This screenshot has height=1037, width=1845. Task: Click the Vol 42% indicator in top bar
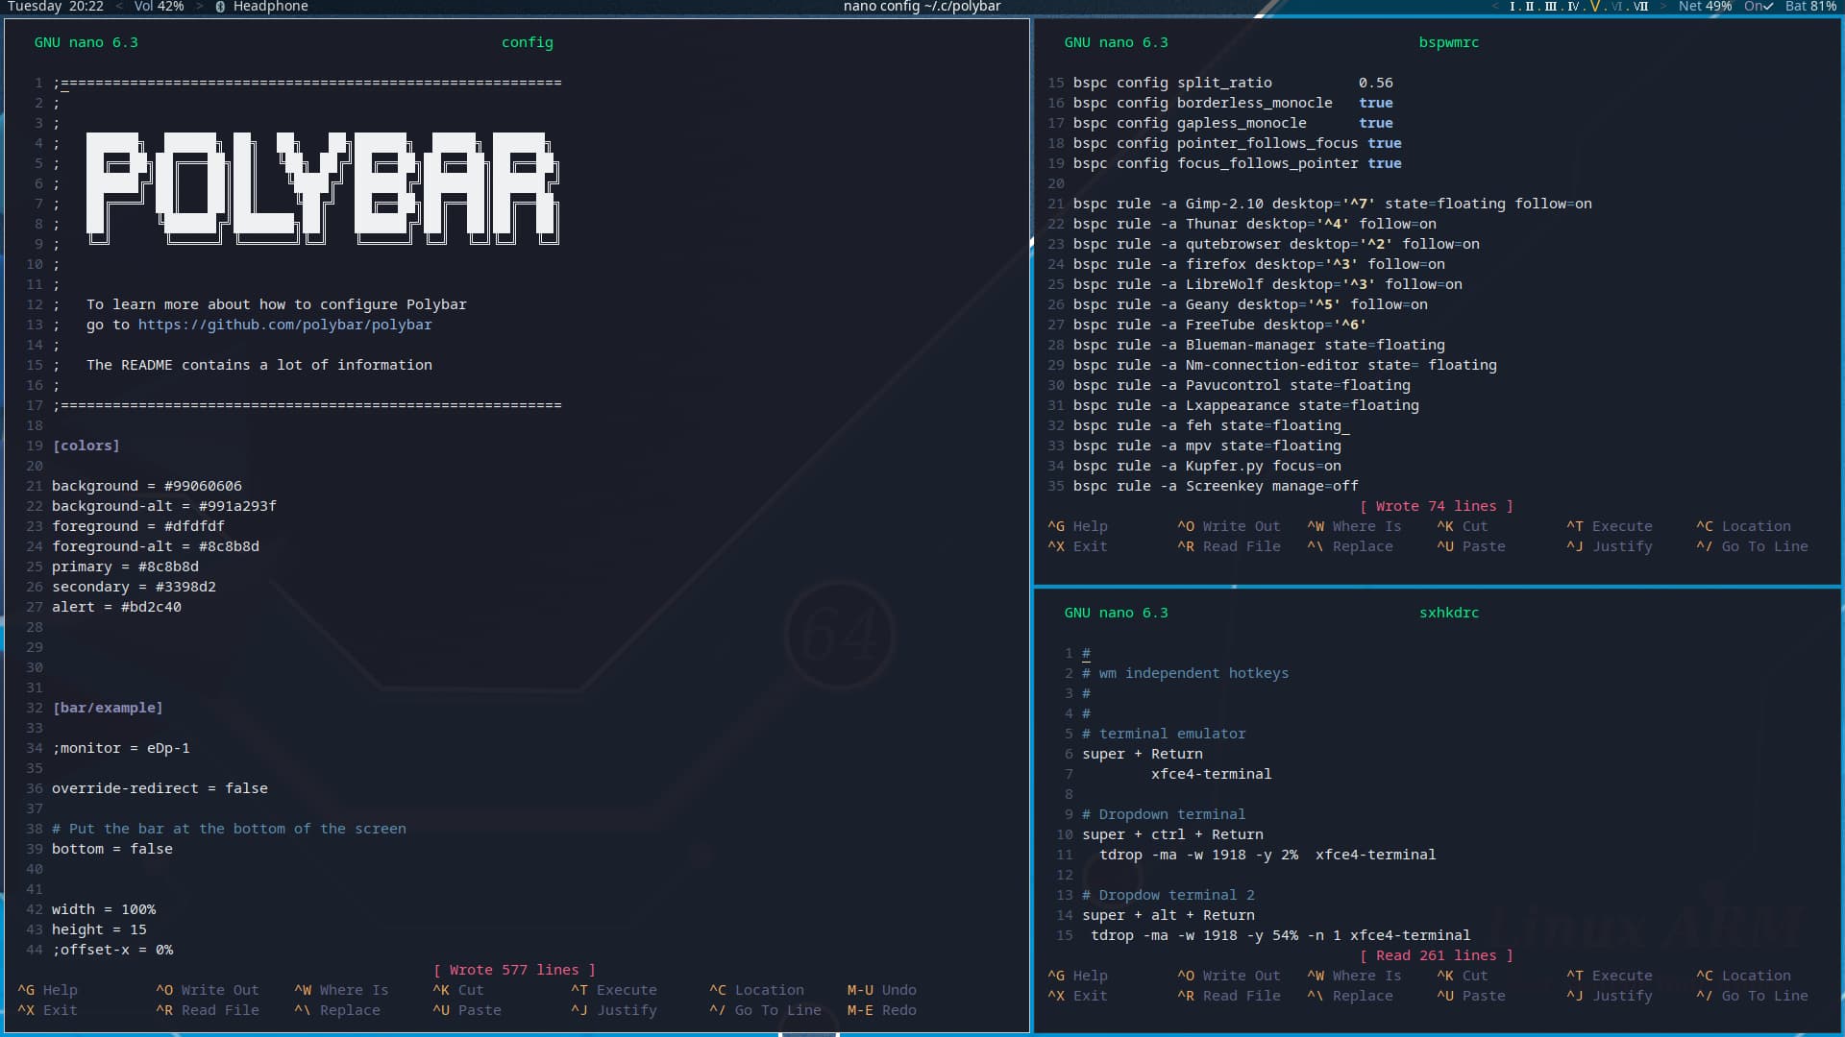(159, 7)
